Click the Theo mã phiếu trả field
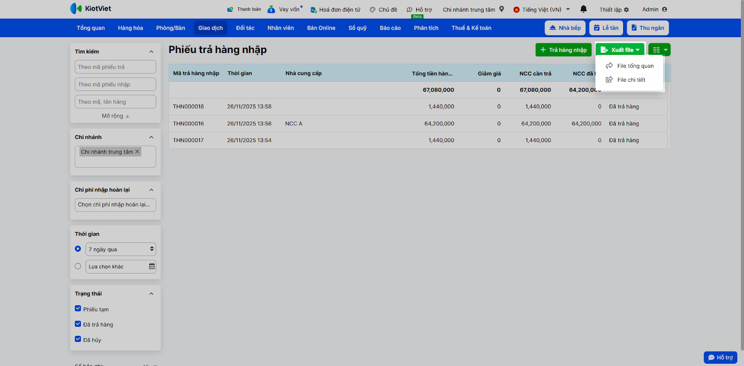 click(115, 67)
